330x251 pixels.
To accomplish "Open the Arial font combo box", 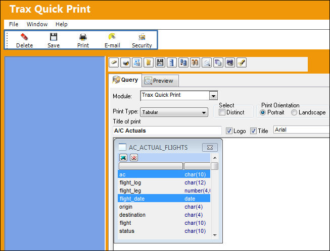I will click(301, 130).
